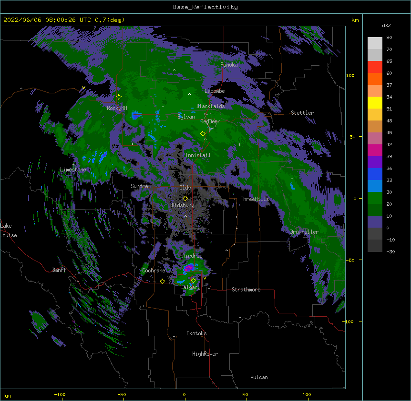Click the yellow diamond marker below Cochrane
Image resolution: width=411 pixels, height=401 pixels.
point(162,281)
